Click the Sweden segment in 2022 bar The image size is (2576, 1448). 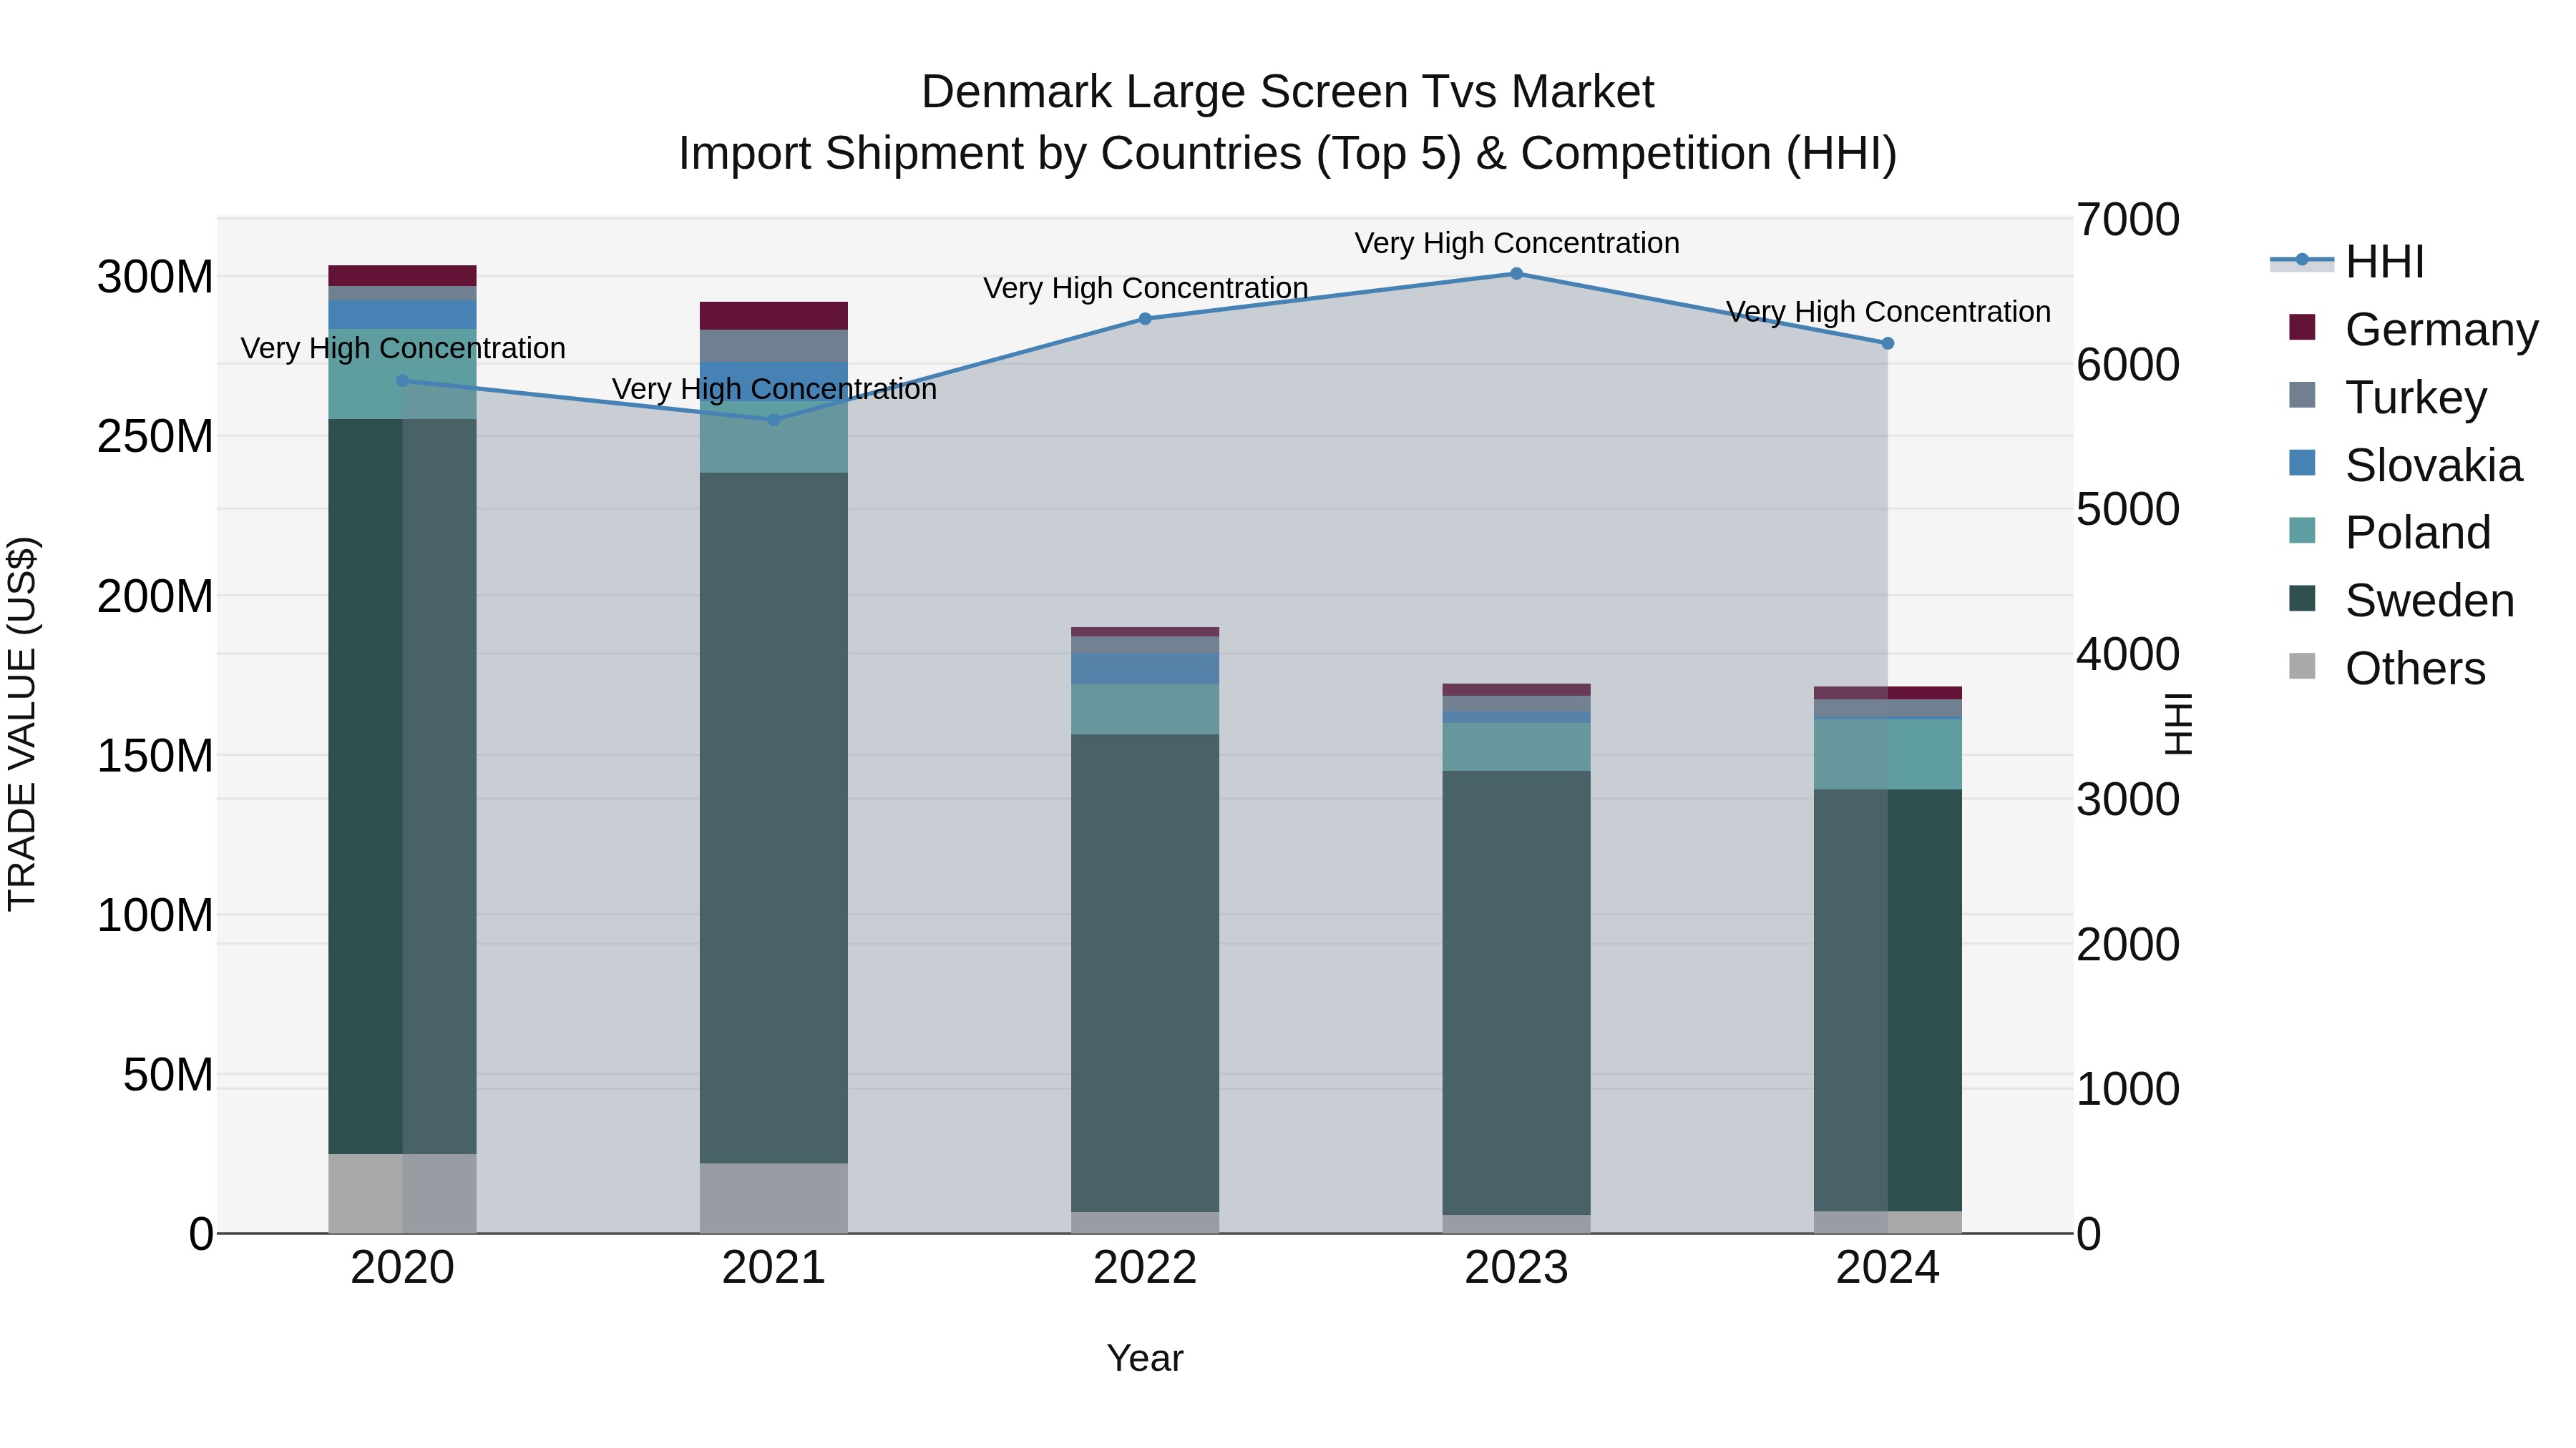pos(1146,973)
